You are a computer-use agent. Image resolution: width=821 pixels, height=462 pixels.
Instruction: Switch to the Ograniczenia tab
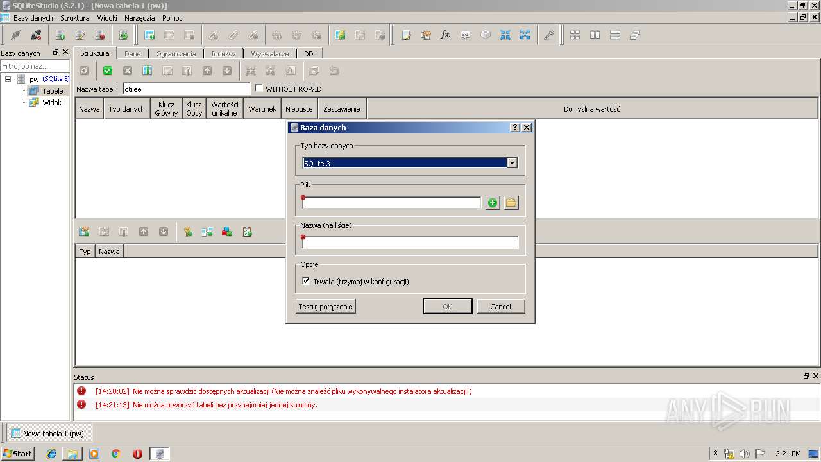[176, 54]
